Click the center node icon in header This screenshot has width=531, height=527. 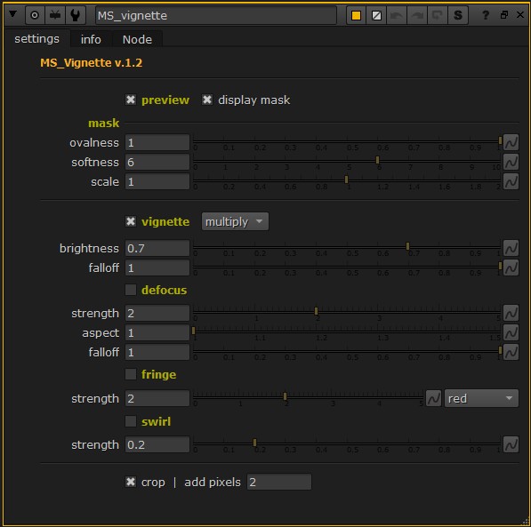pyautogui.click(x=35, y=15)
